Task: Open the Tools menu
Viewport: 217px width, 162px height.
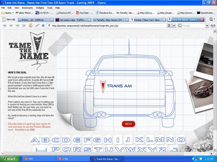Action: [x=50, y=8]
